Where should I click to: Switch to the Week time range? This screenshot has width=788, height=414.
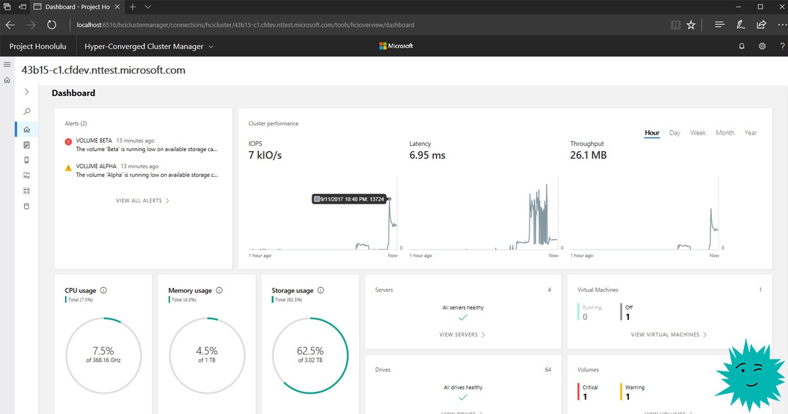tap(698, 133)
